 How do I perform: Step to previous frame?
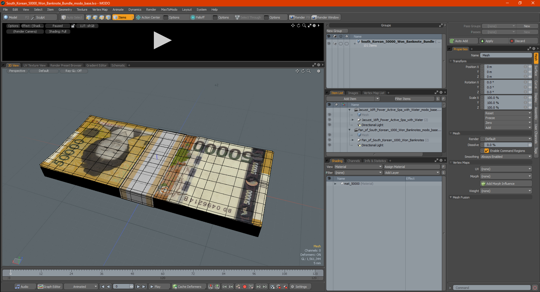click(109, 287)
